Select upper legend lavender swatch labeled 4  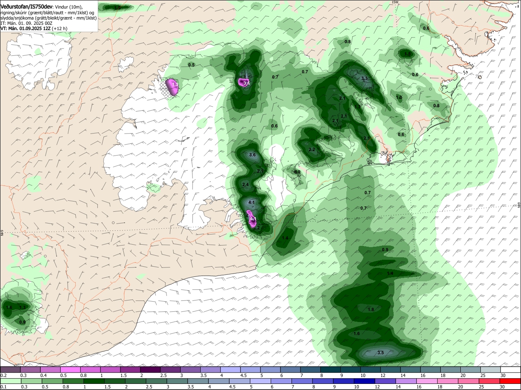(x=230, y=370)
